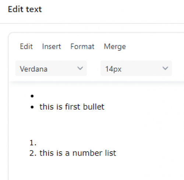The height and width of the screenshot is (180, 184).
Task: Click the chevron arrow beside Verdana
Action: pyautogui.click(x=80, y=68)
